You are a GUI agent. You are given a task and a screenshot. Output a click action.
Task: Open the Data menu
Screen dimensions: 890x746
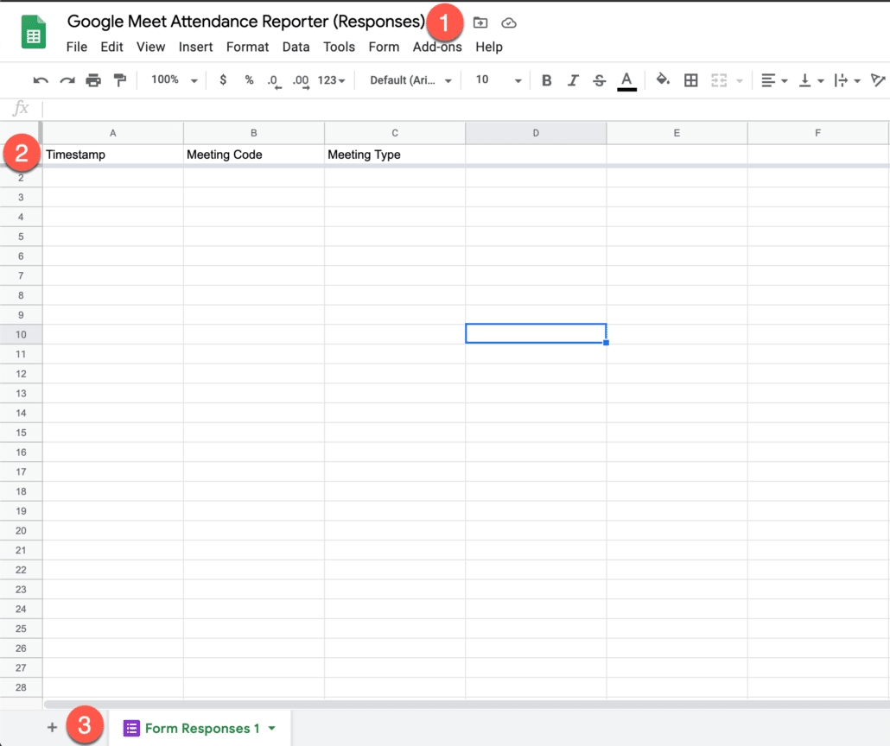(x=296, y=47)
